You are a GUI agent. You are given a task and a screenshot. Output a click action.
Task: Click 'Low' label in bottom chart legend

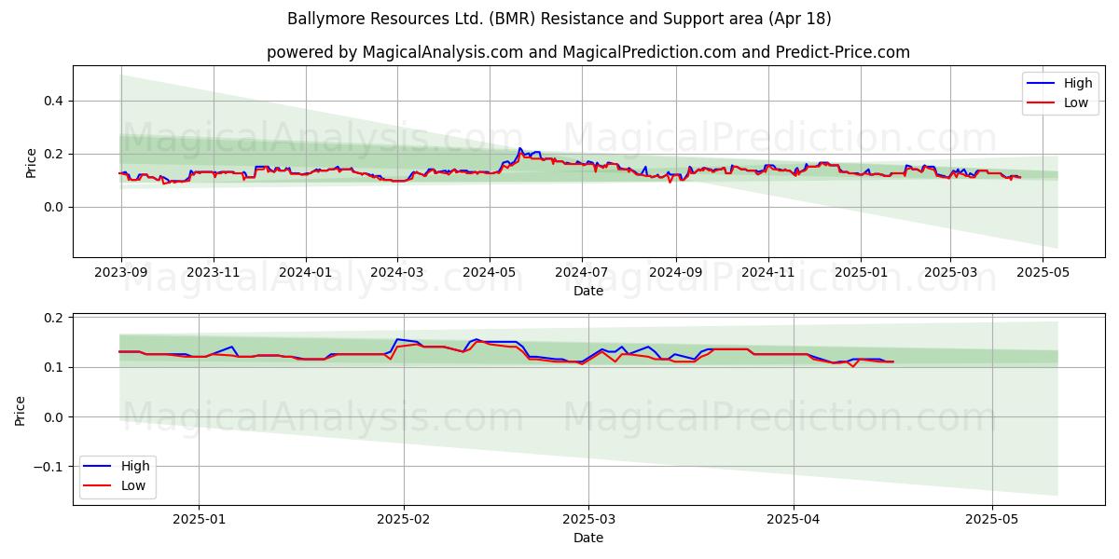[133, 485]
